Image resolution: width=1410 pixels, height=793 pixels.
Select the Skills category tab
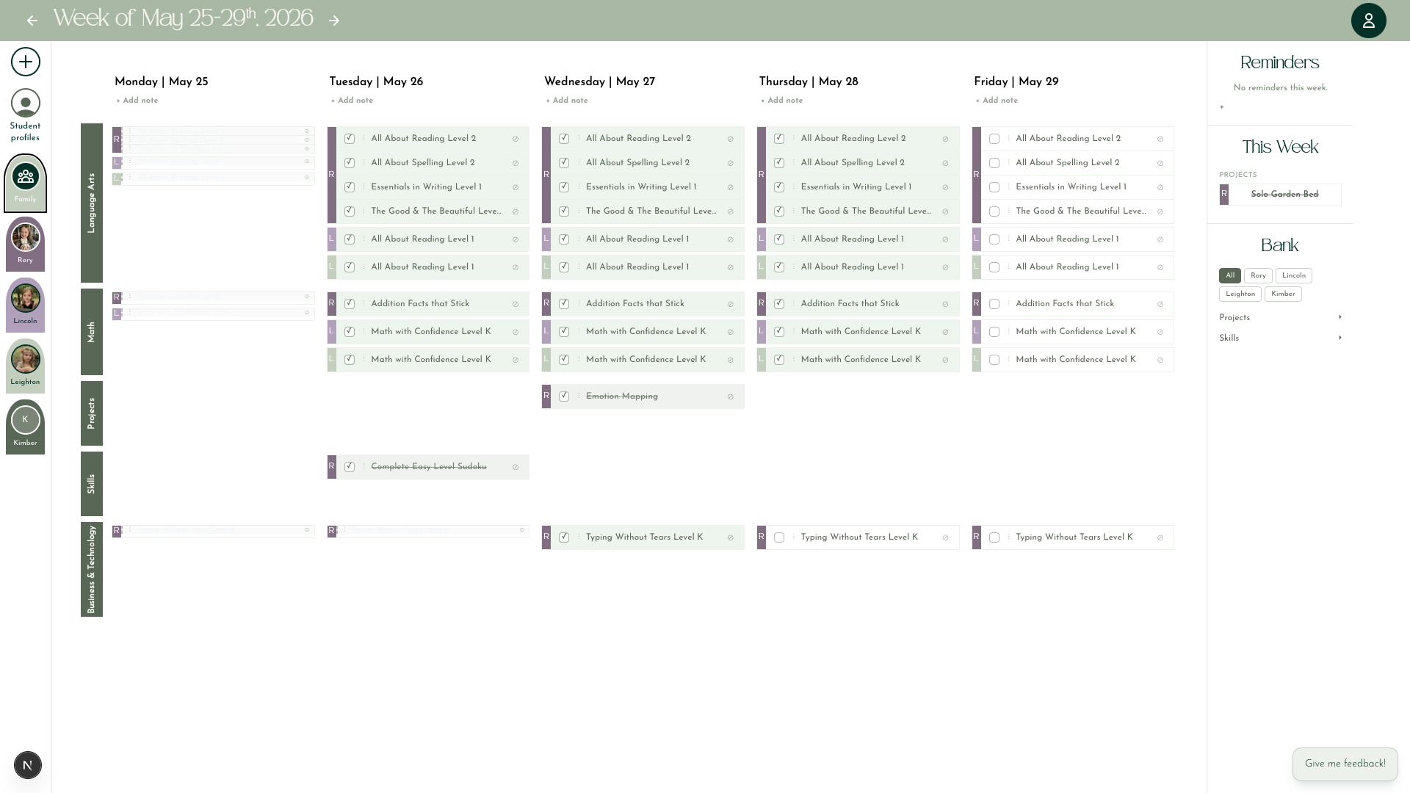(92, 484)
